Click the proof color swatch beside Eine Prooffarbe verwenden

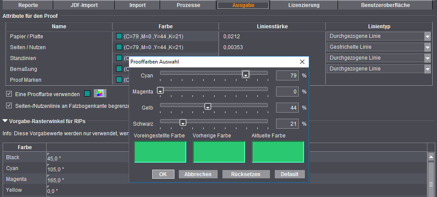click(87, 94)
